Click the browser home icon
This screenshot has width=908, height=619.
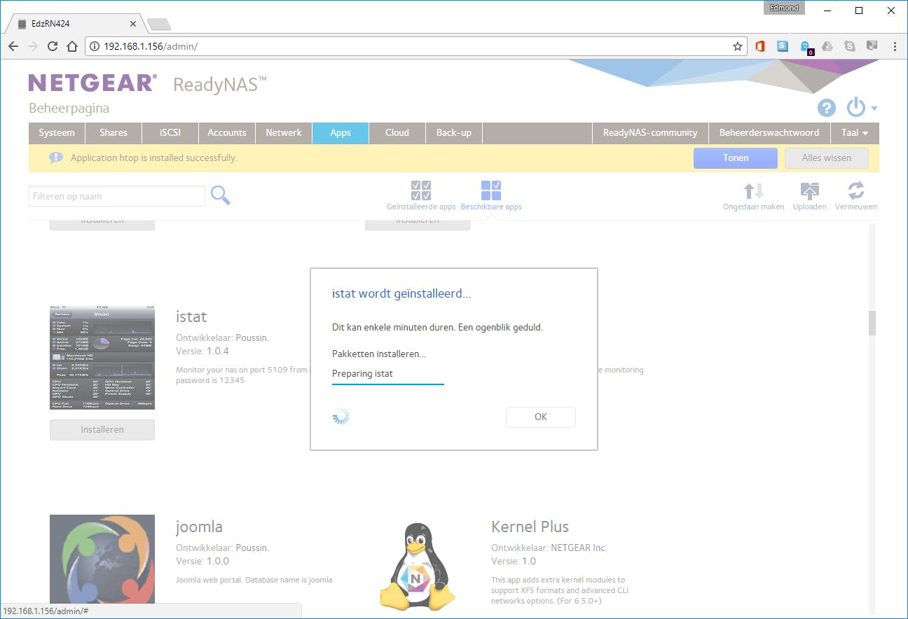(72, 46)
